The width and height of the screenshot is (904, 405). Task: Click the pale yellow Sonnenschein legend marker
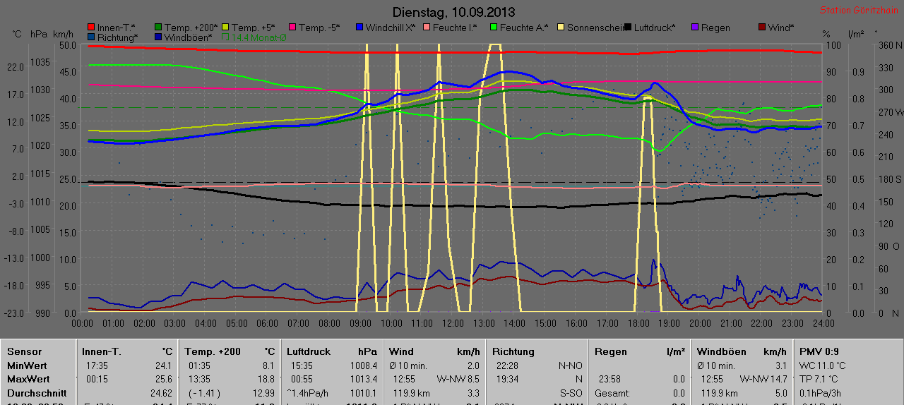[561, 28]
